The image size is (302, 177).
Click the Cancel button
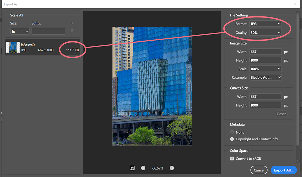[x=259, y=170]
